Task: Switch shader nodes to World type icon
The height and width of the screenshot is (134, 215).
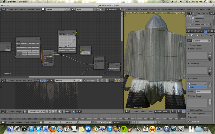Action: click(x=48, y=81)
